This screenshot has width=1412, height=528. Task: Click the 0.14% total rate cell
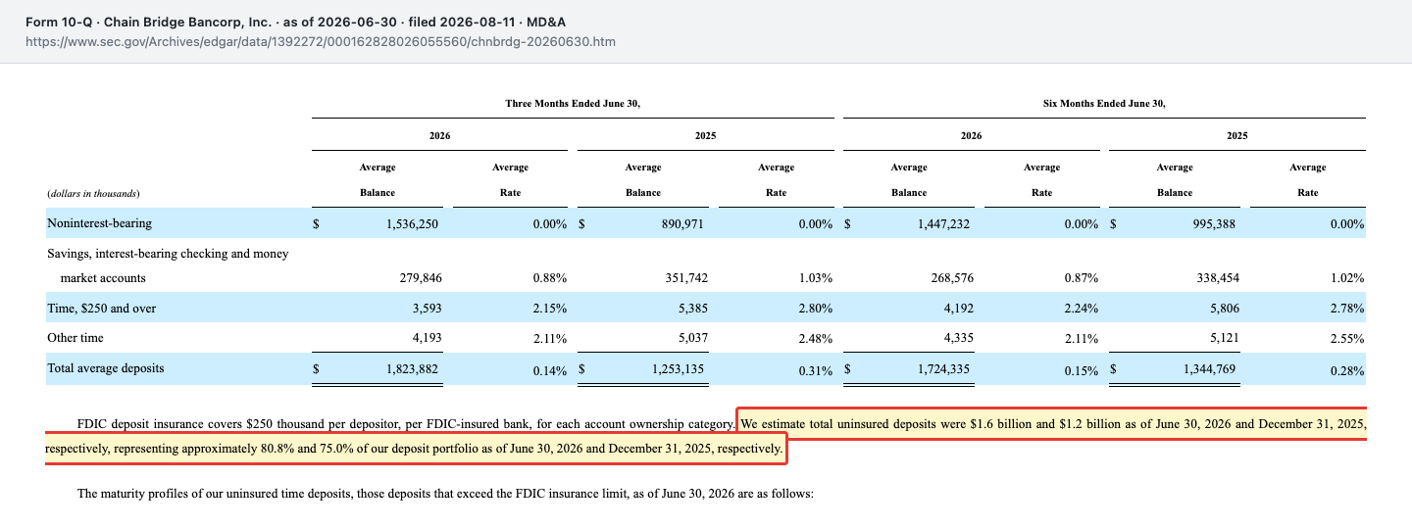[550, 371]
